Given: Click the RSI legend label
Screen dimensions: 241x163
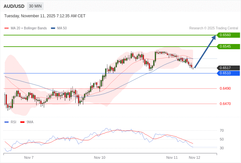Looking at the screenshot, I should [x=13, y=122].
